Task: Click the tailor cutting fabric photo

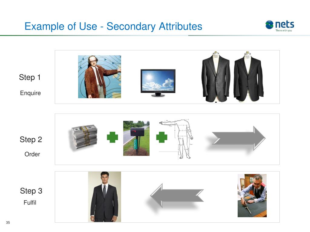Action: [x=252, y=195]
